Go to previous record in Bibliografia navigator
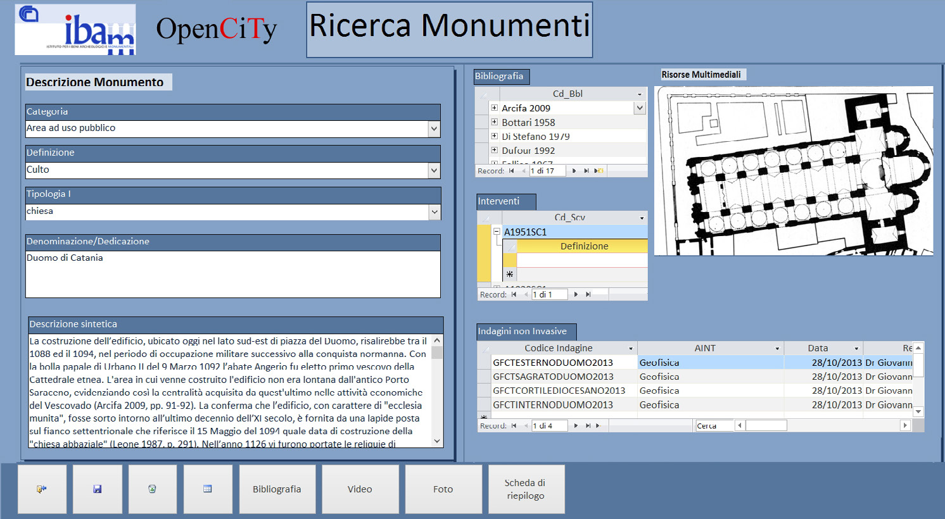945x519 pixels. pyautogui.click(x=523, y=171)
